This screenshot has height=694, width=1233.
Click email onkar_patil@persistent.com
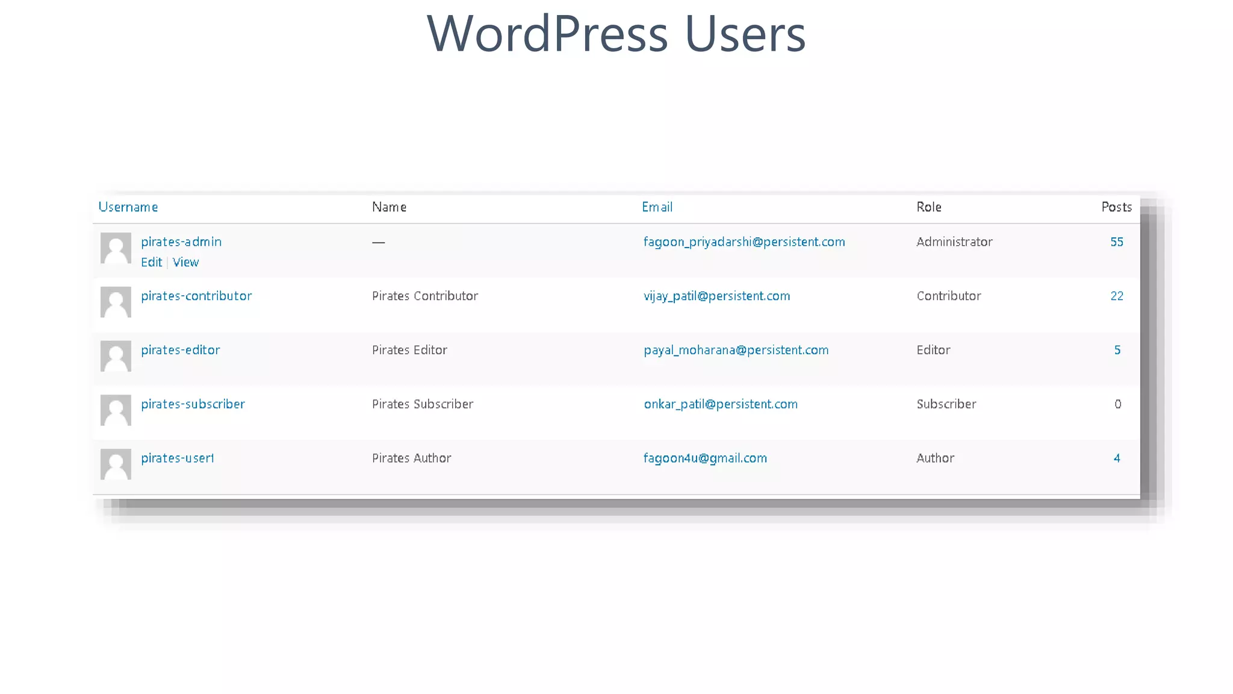721,404
